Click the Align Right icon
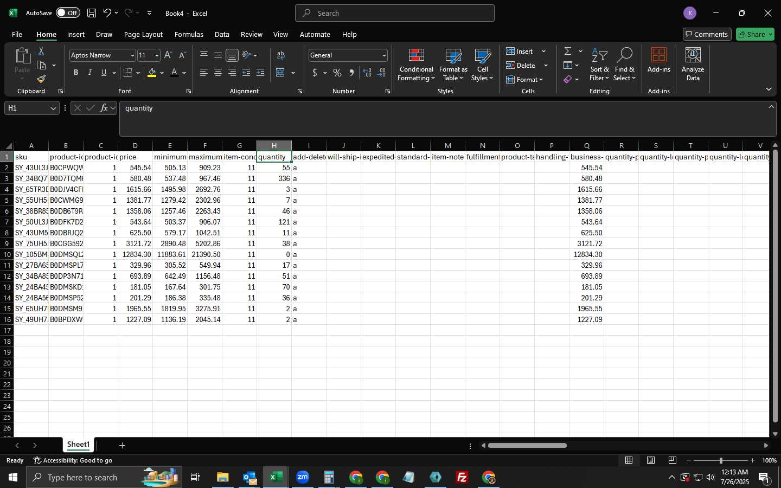Image resolution: width=781 pixels, height=488 pixels. (x=232, y=73)
